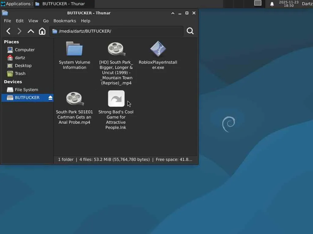Click South Park S01E01 Cartman file name
This screenshot has height=234, width=313.
click(74, 117)
